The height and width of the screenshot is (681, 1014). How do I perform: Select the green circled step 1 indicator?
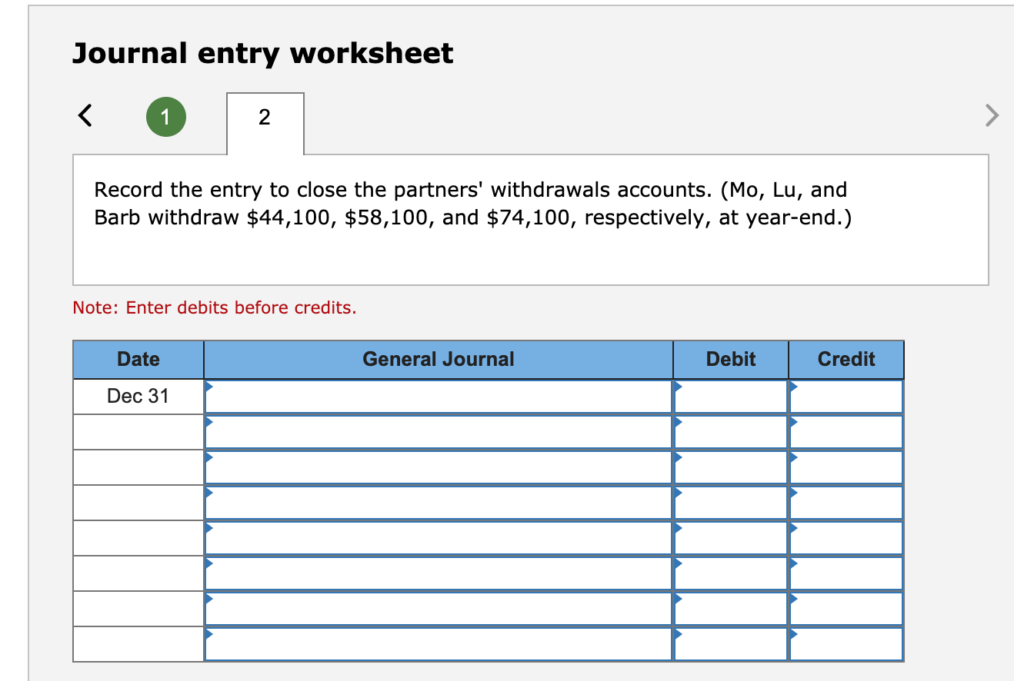[166, 116]
